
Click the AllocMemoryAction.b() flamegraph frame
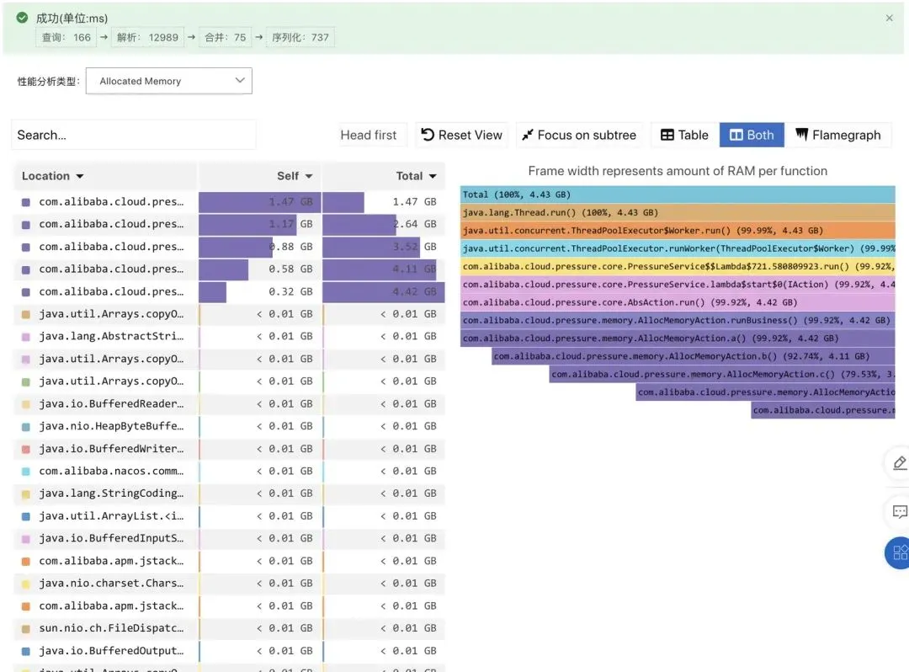(694, 356)
